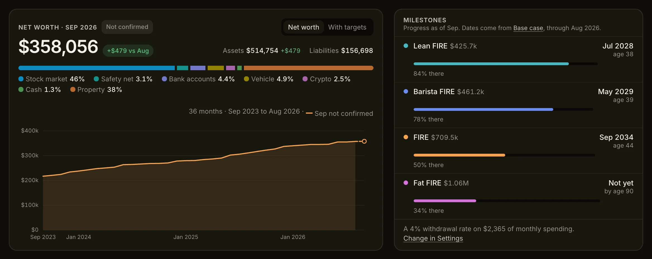Click the 84% there label
The width and height of the screenshot is (652, 259).
pos(428,74)
